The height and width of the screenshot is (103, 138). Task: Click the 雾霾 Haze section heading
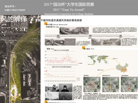pos(50,49)
